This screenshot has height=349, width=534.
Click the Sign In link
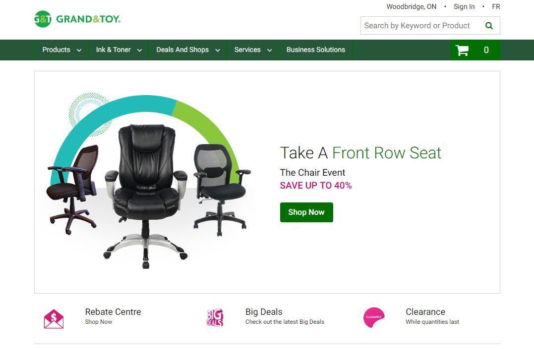[x=464, y=6]
